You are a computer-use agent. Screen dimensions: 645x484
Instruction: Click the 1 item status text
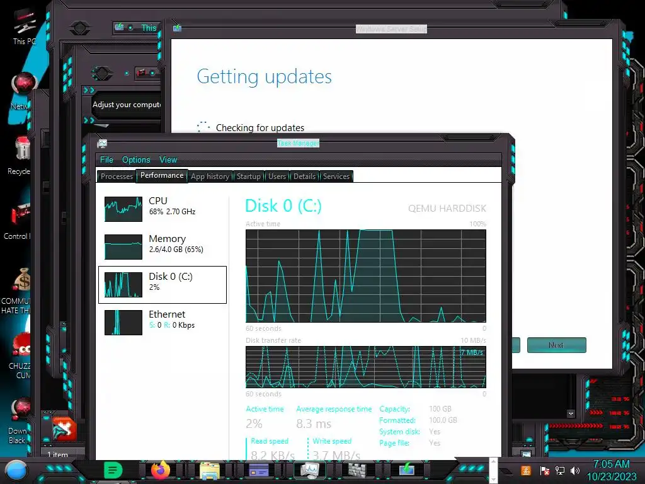click(x=57, y=454)
